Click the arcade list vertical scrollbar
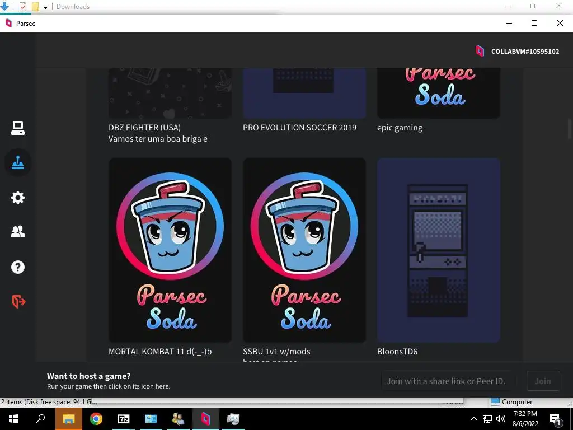This screenshot has height=430, width=573. pyautogui.click(x=569, y=129)
